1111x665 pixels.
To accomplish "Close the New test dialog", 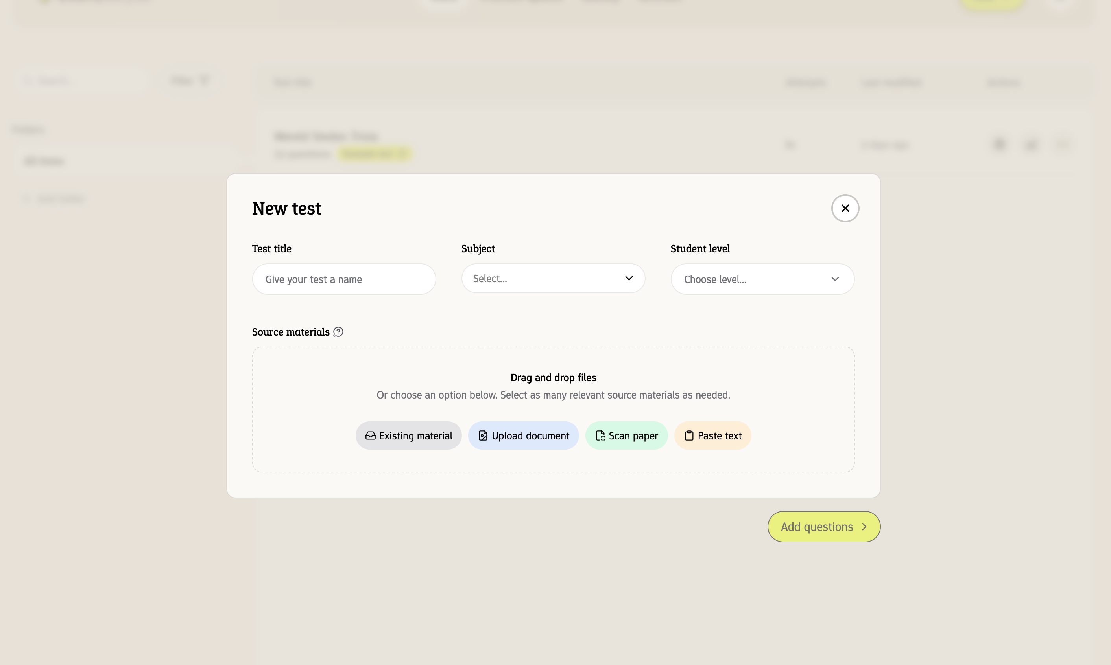I will (845, 208).
